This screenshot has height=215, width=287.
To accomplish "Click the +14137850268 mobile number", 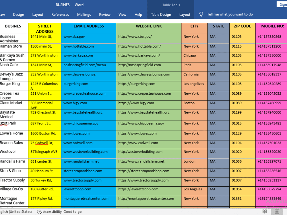I will pos(269,37).
